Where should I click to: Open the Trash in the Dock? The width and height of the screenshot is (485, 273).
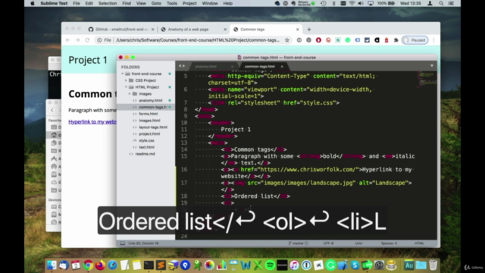[x=433, y=265]
